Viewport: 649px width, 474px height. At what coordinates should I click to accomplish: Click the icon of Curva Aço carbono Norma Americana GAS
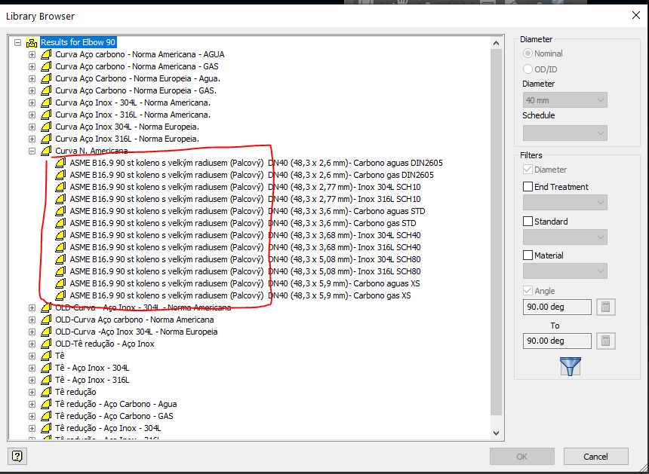46,66
